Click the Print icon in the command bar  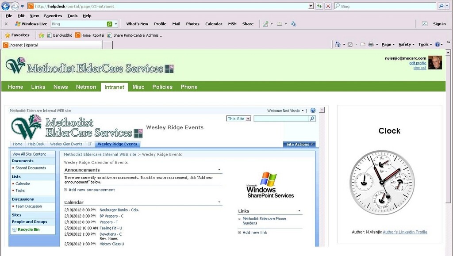pyautogui.click(x=371, y=44)
